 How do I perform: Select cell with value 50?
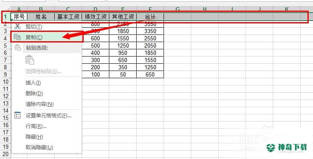coord(123,74)
